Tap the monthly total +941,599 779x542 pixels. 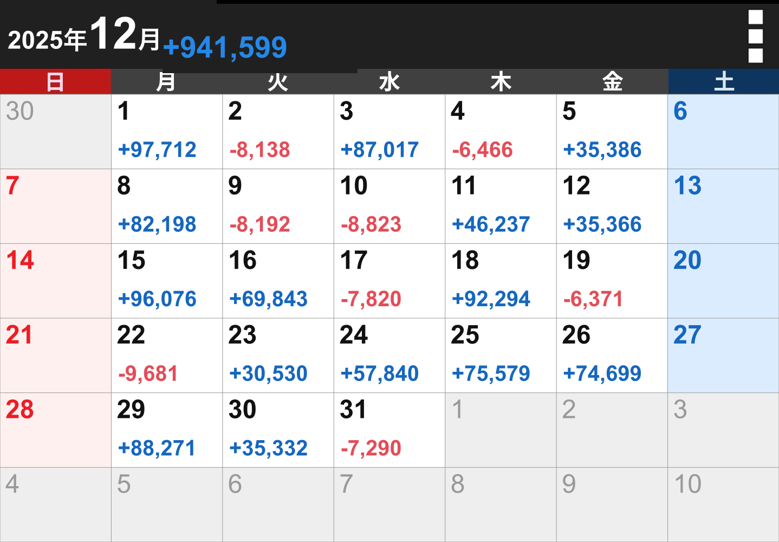225,47
